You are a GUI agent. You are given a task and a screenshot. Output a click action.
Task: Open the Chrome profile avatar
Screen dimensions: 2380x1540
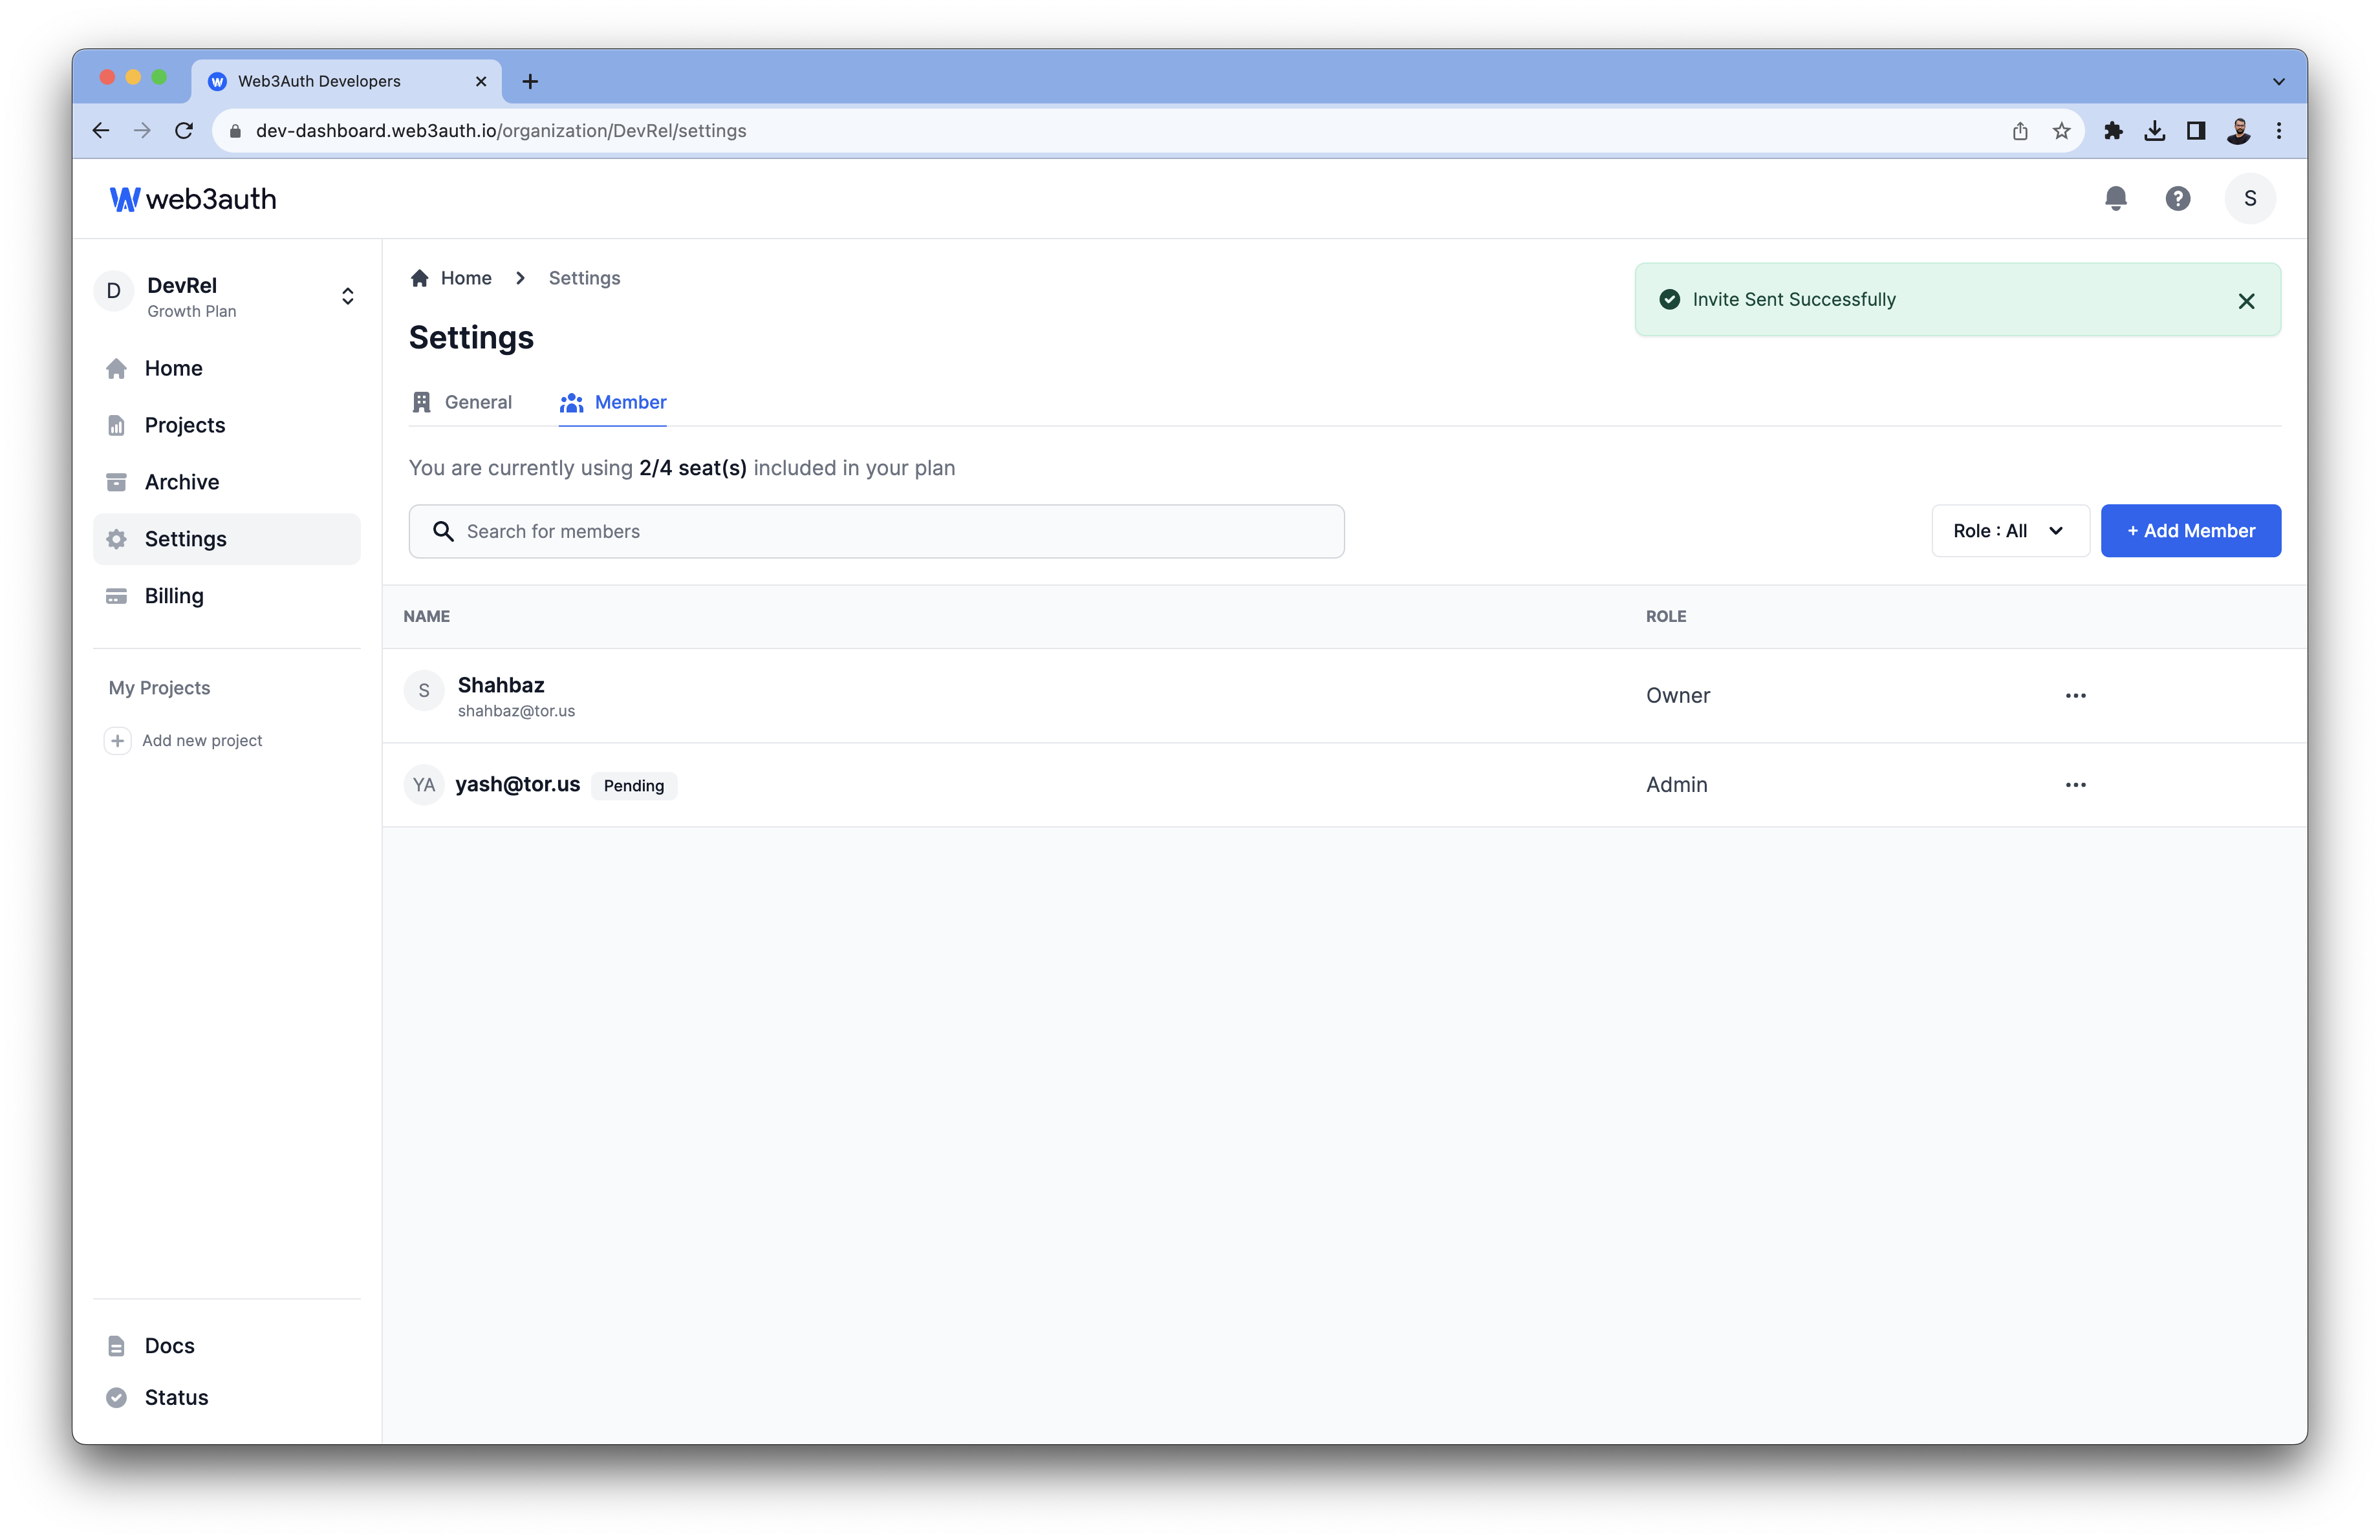pyautogui.click(x=2238, y=131)
